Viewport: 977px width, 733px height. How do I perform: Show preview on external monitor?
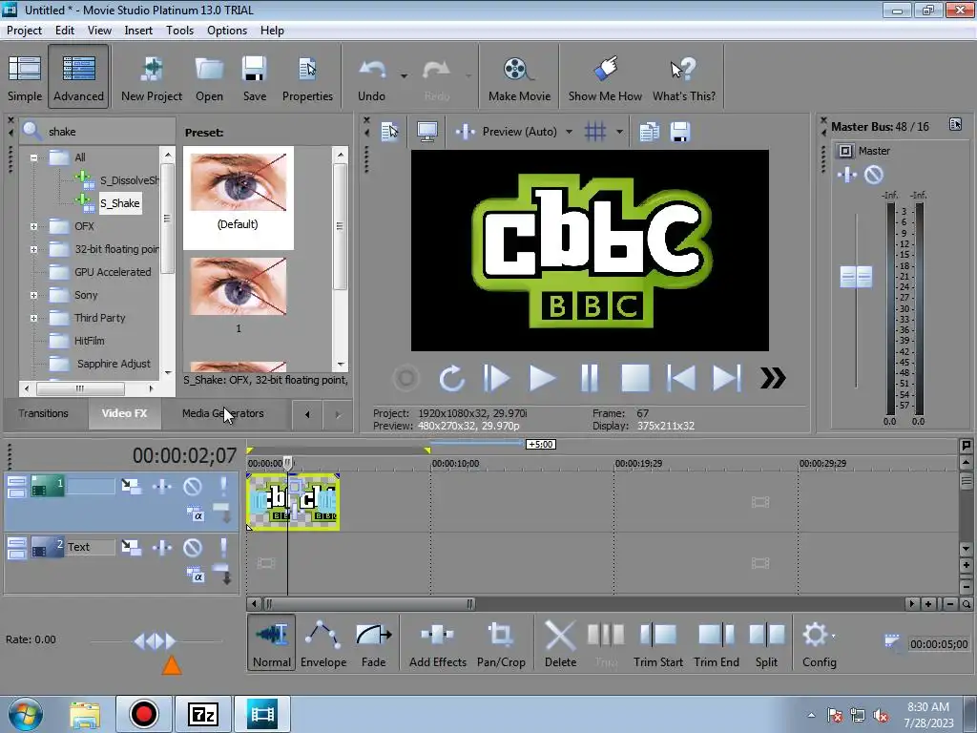click(x=427, y=132)
